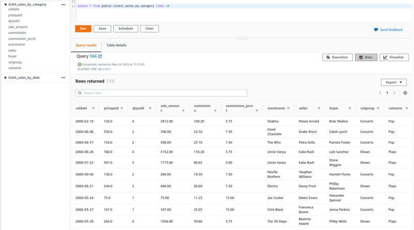Show Execution details
The image size is (414, 230).
pyautogui.click(x=337, y=57)
